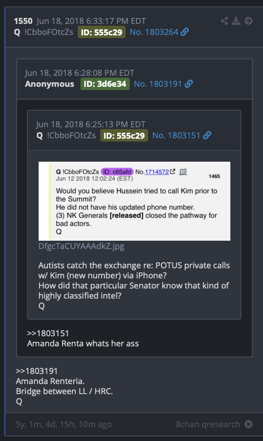Click the external link icon after No.1714572
This screenshot has width=263, height=441.
[172, 171]
